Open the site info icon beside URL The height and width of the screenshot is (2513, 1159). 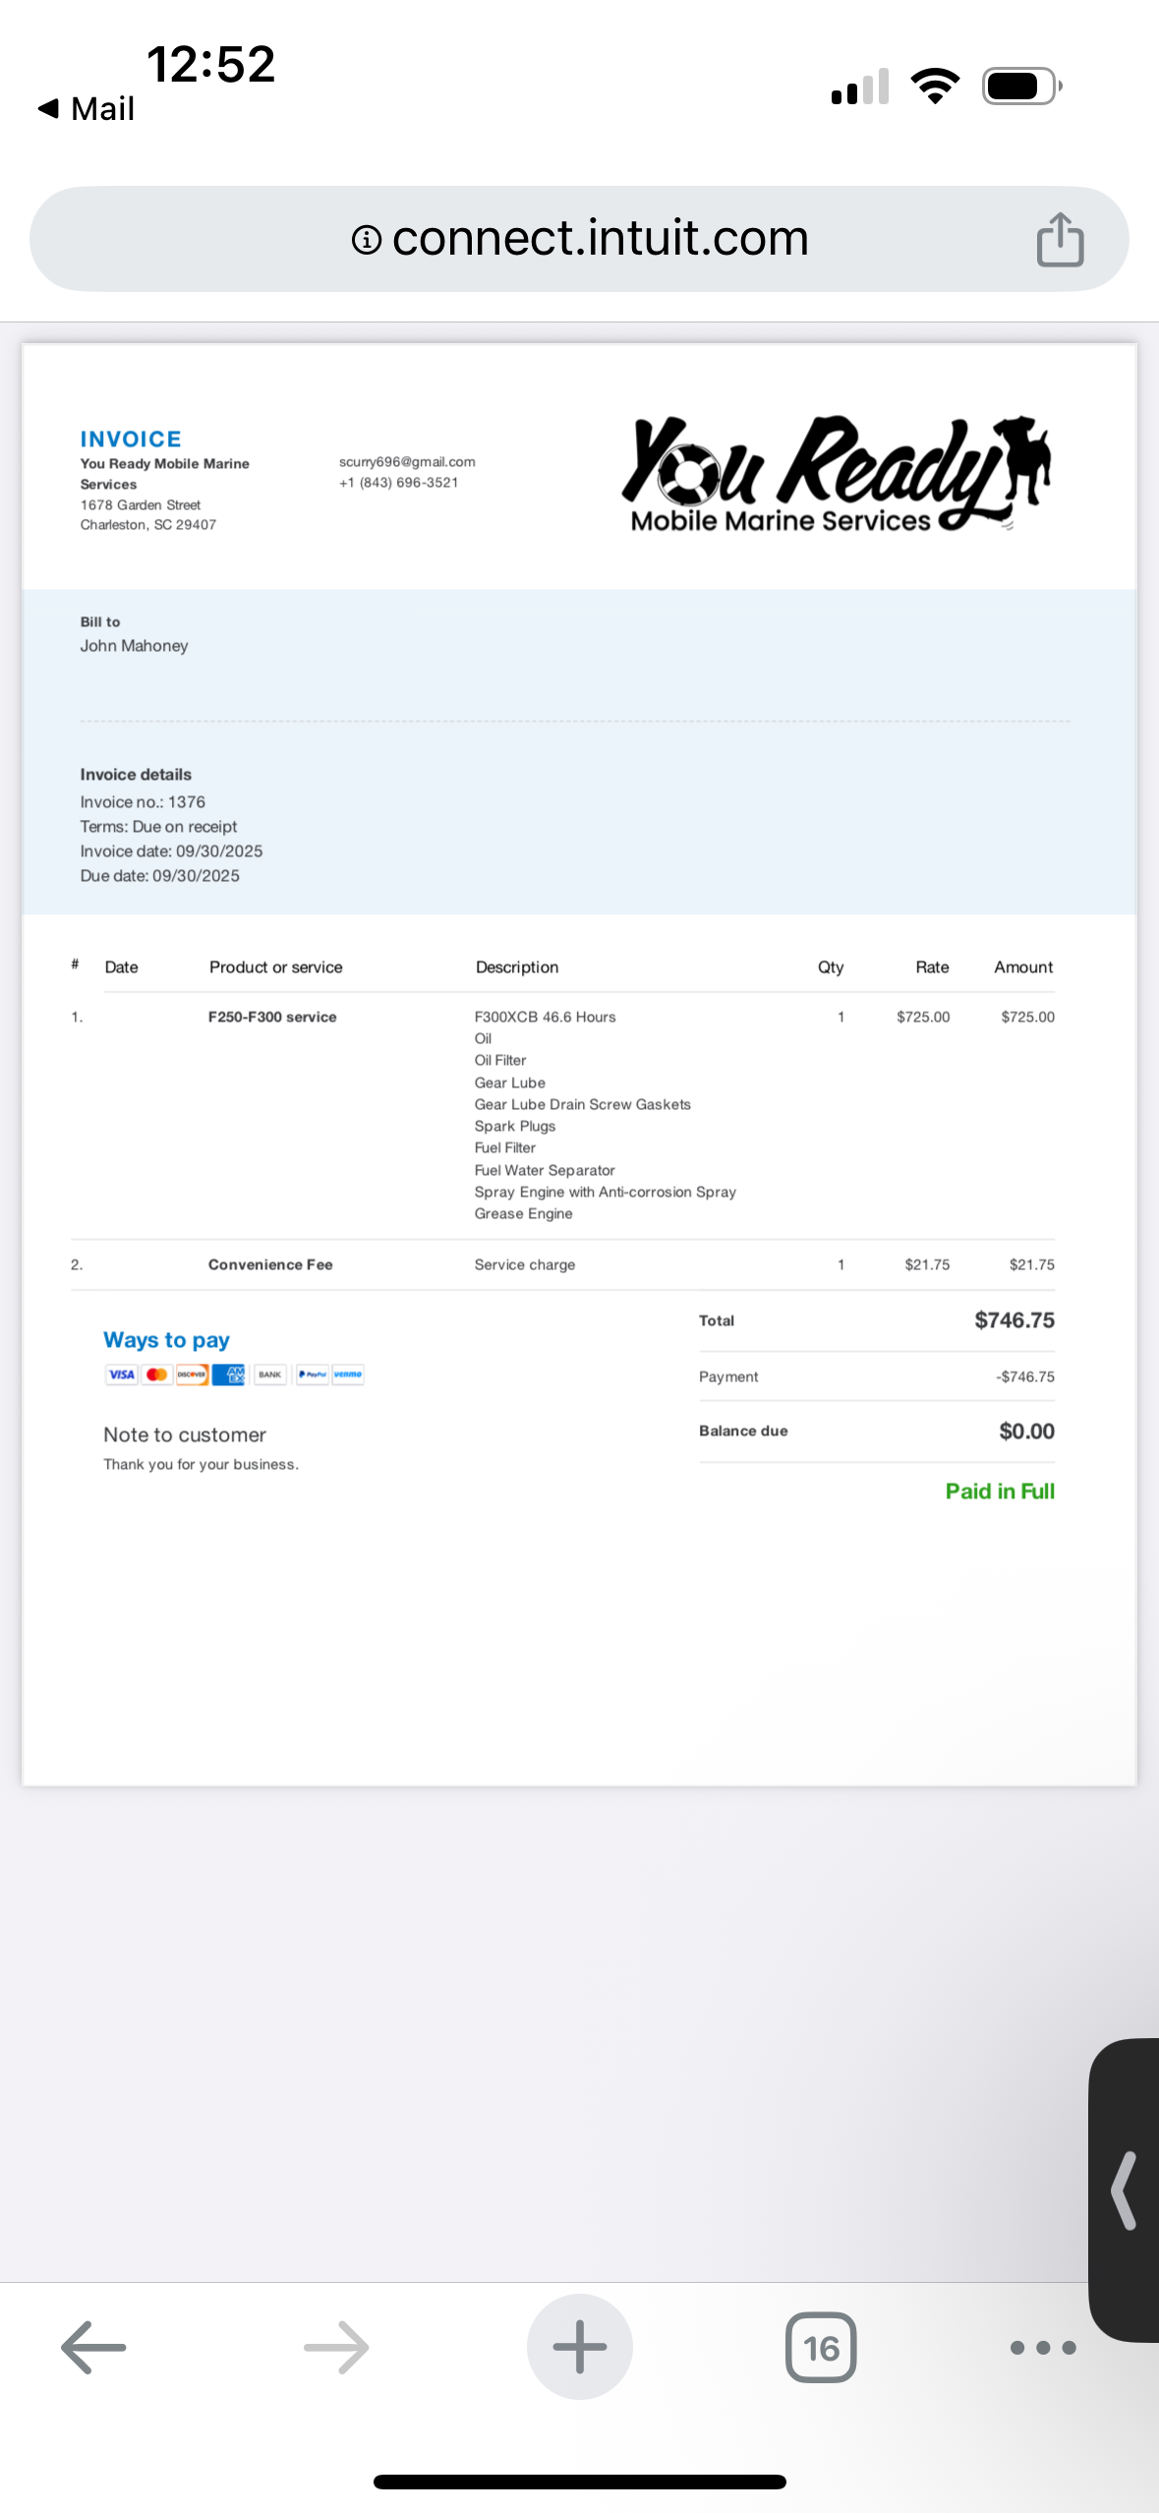[x=366, y=239]
